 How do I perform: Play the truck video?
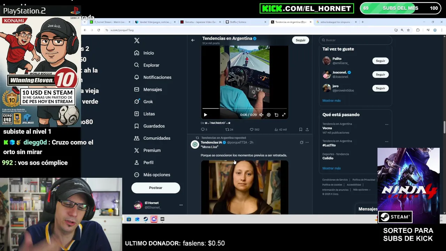click(x=205, y=115)
